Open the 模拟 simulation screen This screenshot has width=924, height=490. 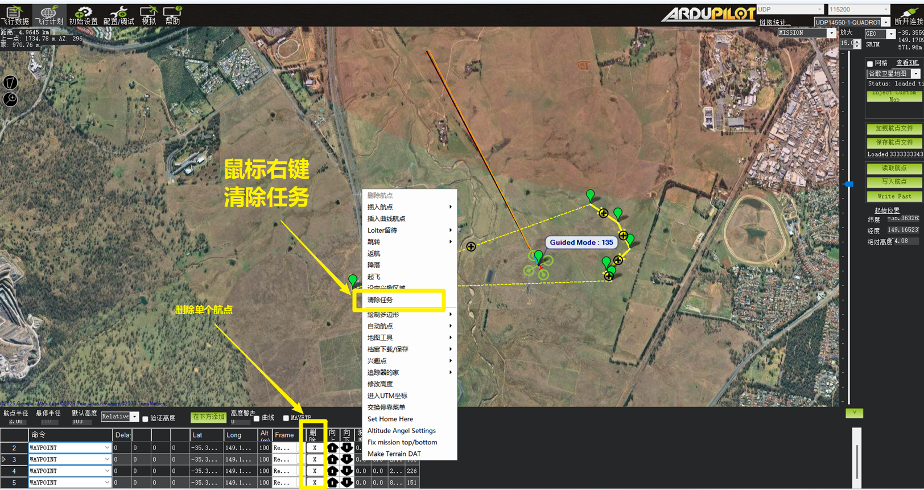tap(148, 15)
